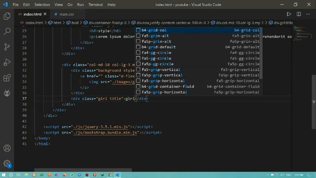316x178 pixels.
Task: Open the Go menu
Action: (x=70, y=4)
